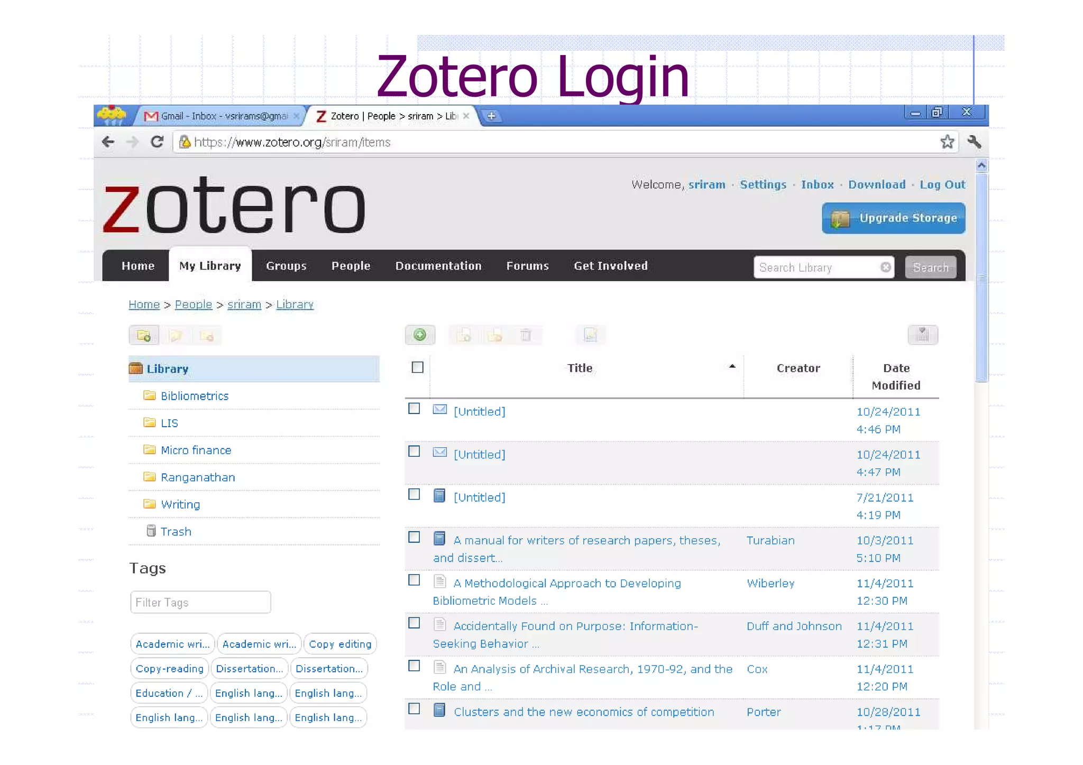Viewport: 1083px width, 765px height.
Task: Open the Bibliometrics collection
Action: (195, 396)
